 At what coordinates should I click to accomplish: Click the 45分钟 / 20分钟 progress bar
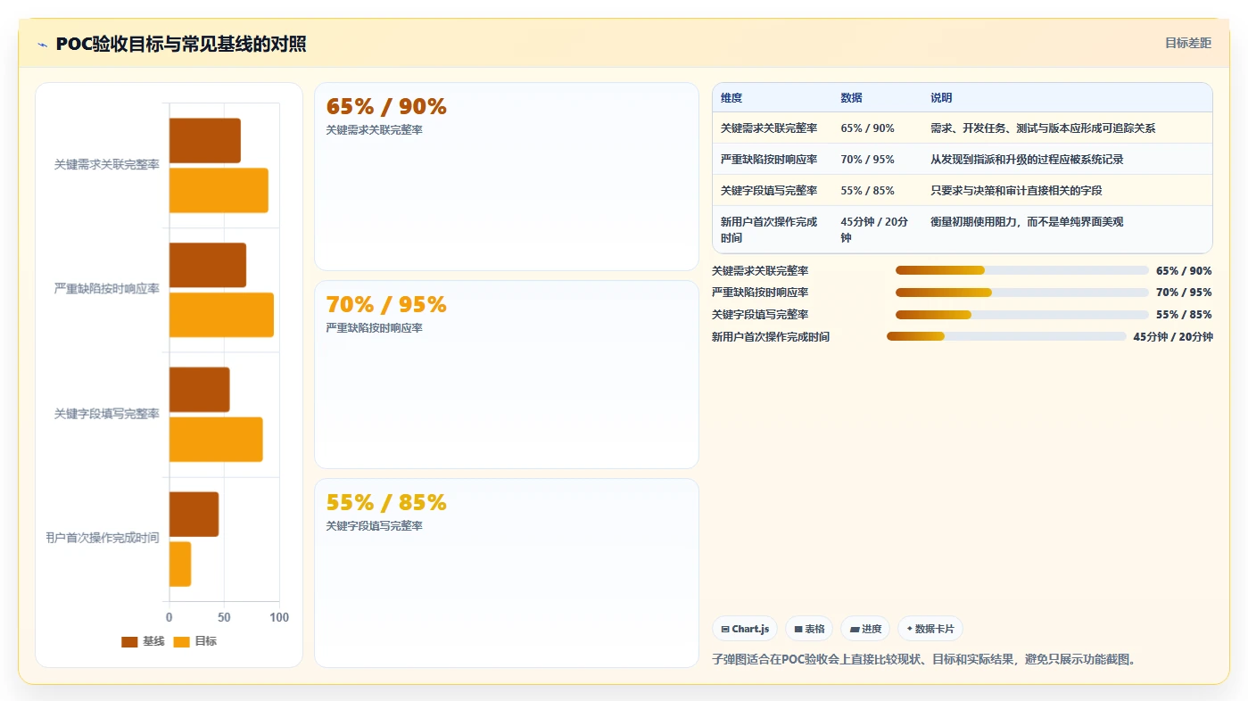coord(1006,336)
